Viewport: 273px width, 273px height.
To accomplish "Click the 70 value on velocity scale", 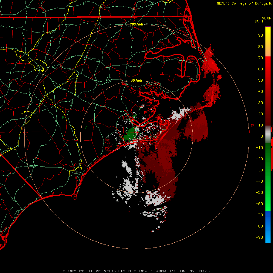I will point(261,58).
